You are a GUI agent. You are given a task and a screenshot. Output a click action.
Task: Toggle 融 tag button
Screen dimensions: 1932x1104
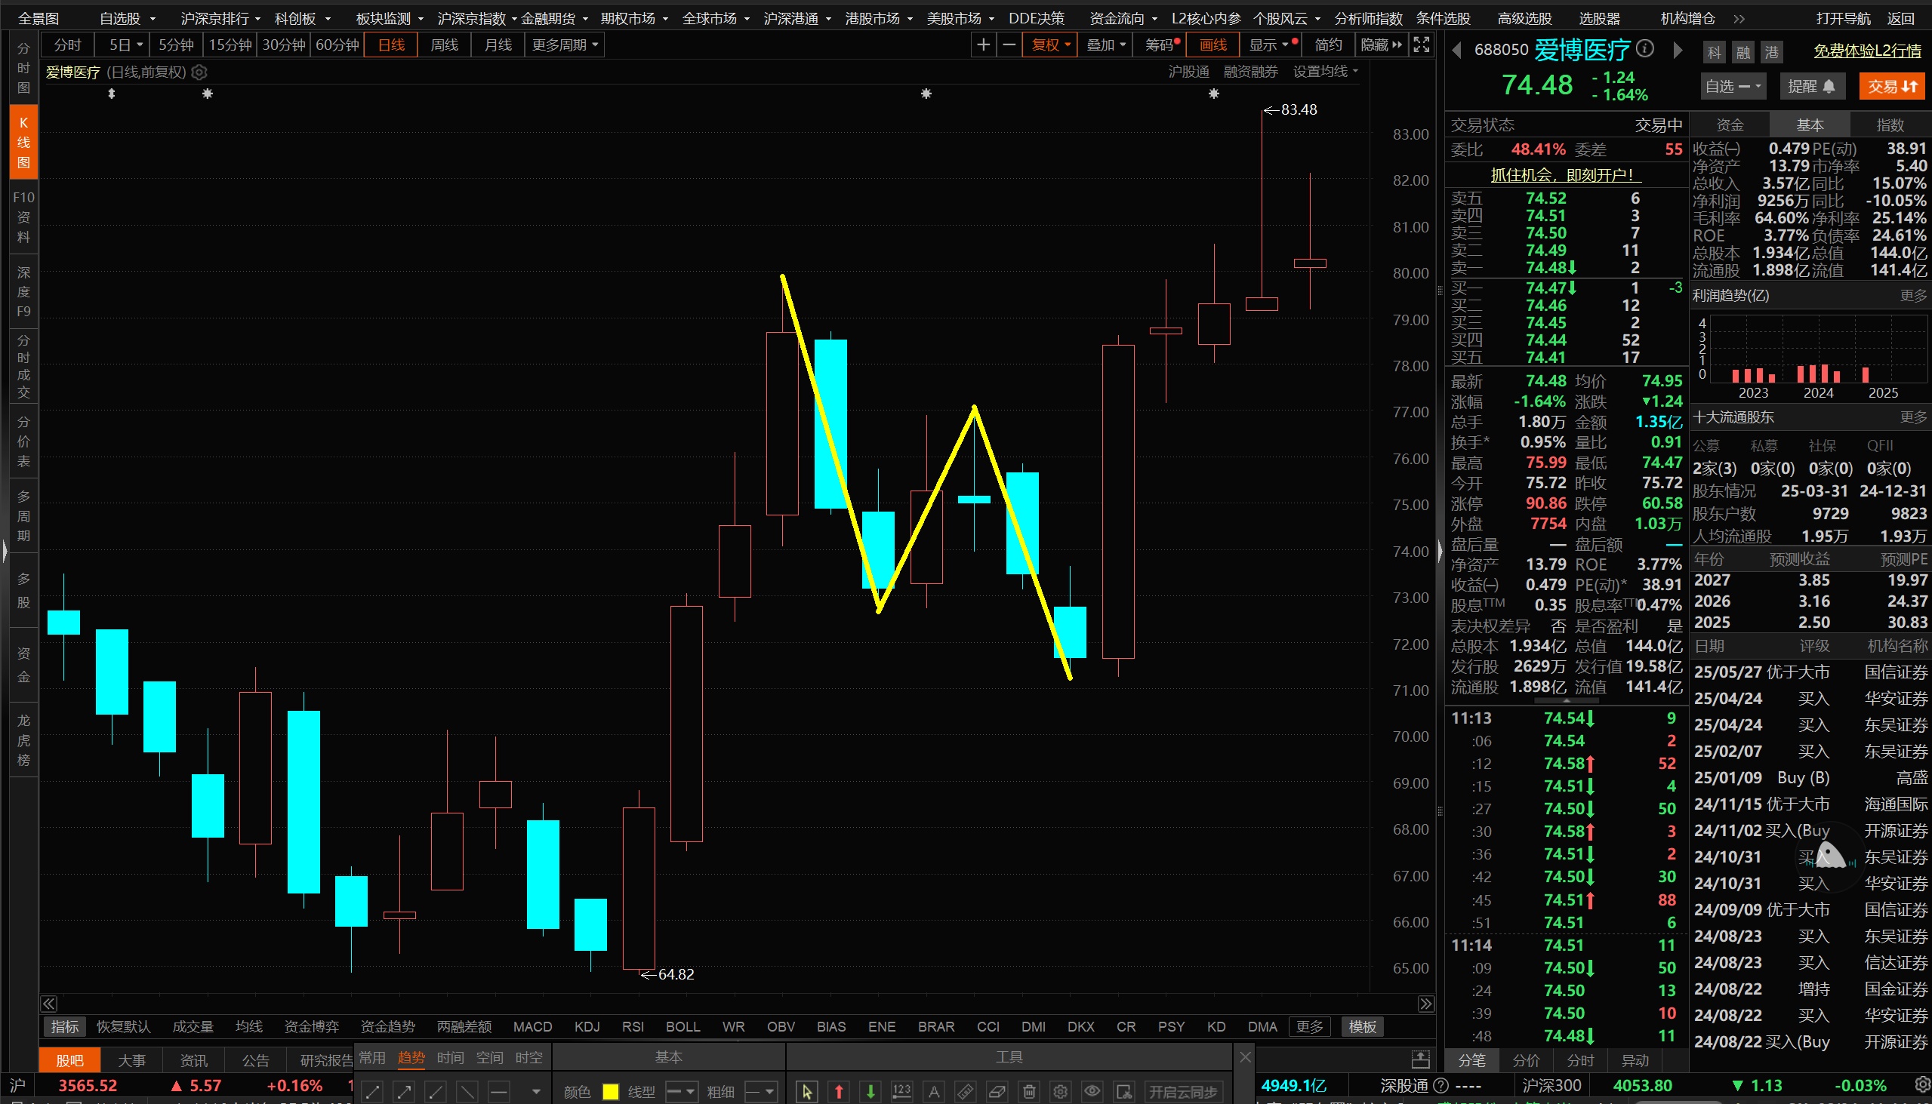(x=1743, y=52)
